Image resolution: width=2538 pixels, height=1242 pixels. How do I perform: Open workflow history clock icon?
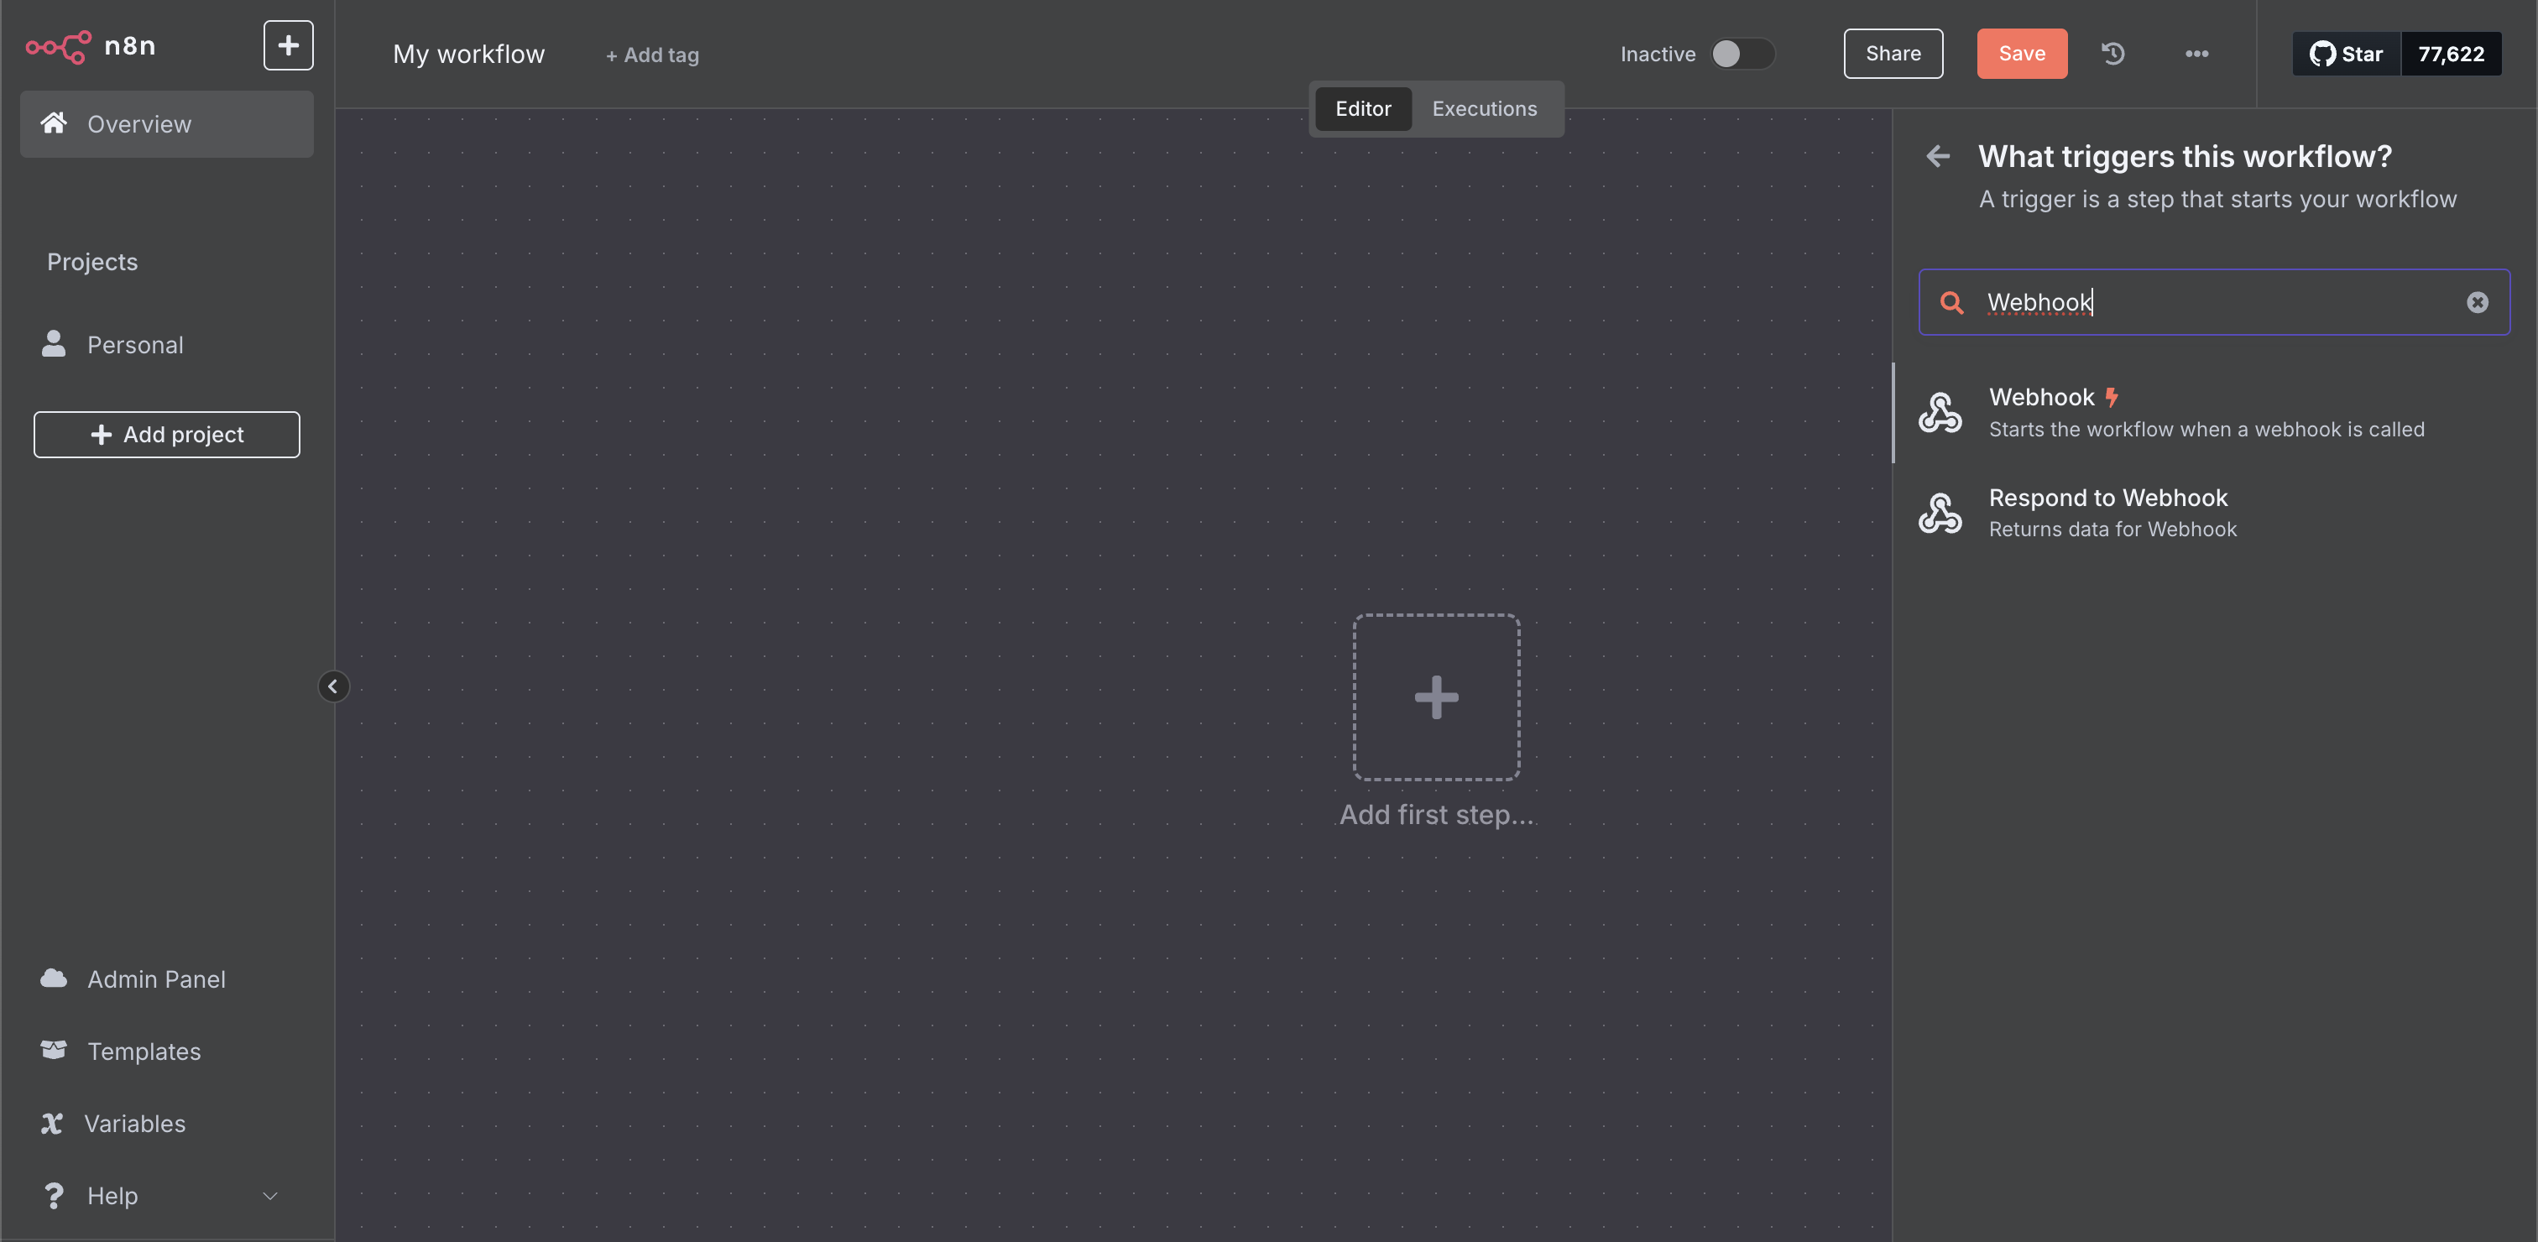point(2112,55)
